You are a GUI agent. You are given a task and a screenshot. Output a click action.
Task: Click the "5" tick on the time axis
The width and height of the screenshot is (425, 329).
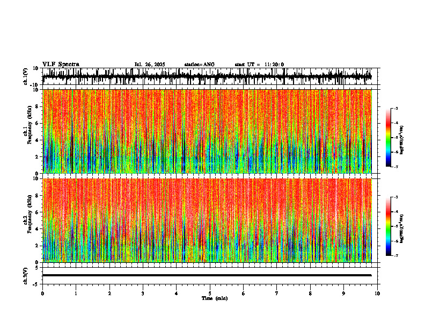coord(210,294)
